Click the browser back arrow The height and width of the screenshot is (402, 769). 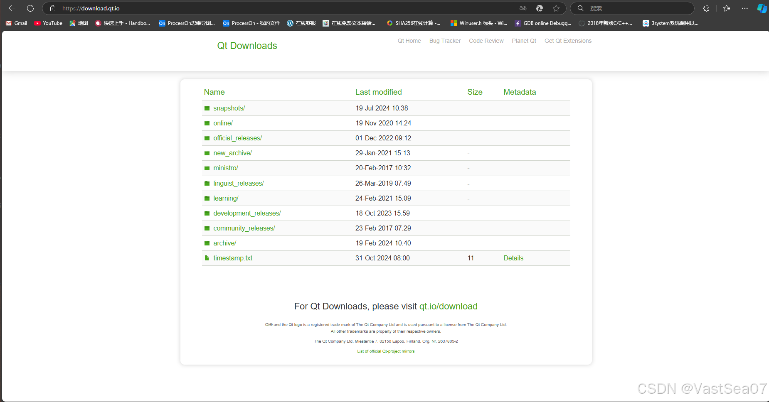point(12,8)
